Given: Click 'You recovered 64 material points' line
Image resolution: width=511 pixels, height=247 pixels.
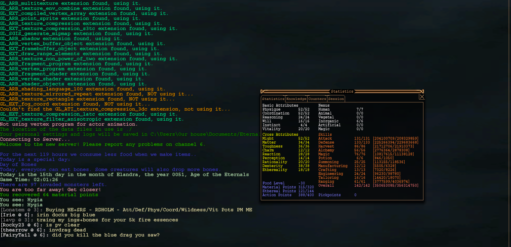Looking at the screenshot, I should [x=49, y=195].
